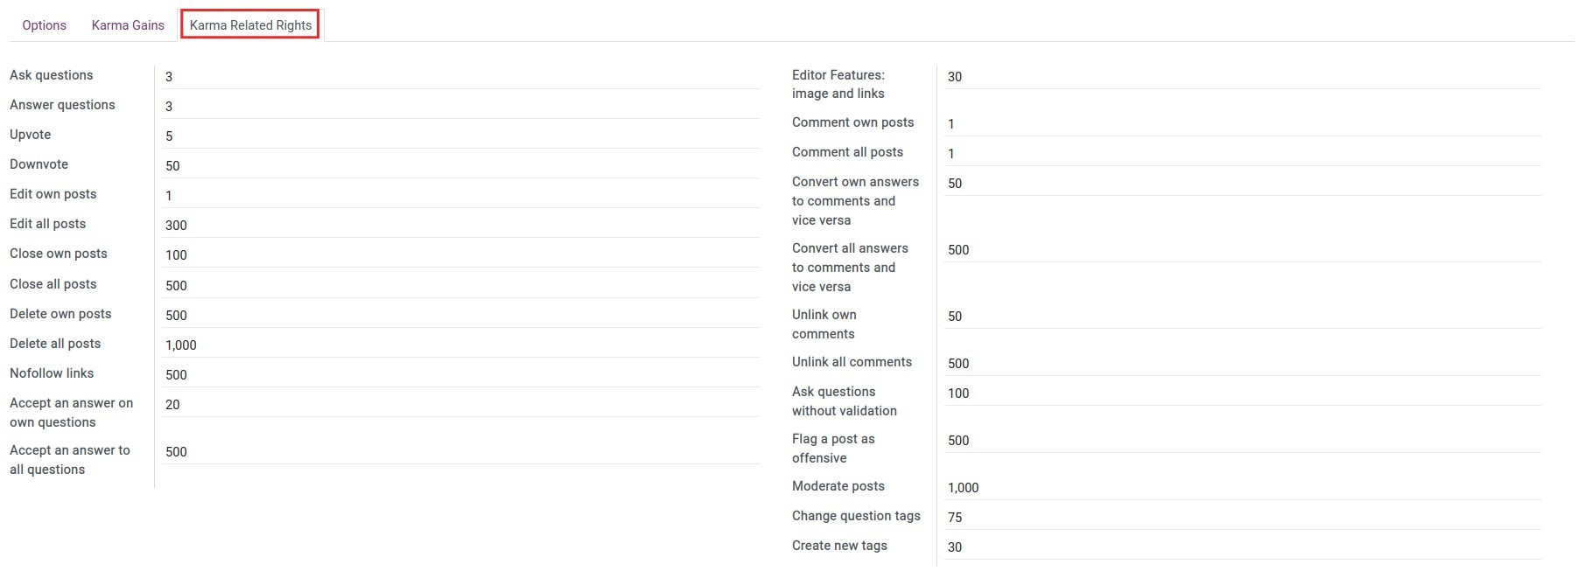1585x578 pixels.
Task: Click the Downvote karma value field
Action: [x=459, y=166]
